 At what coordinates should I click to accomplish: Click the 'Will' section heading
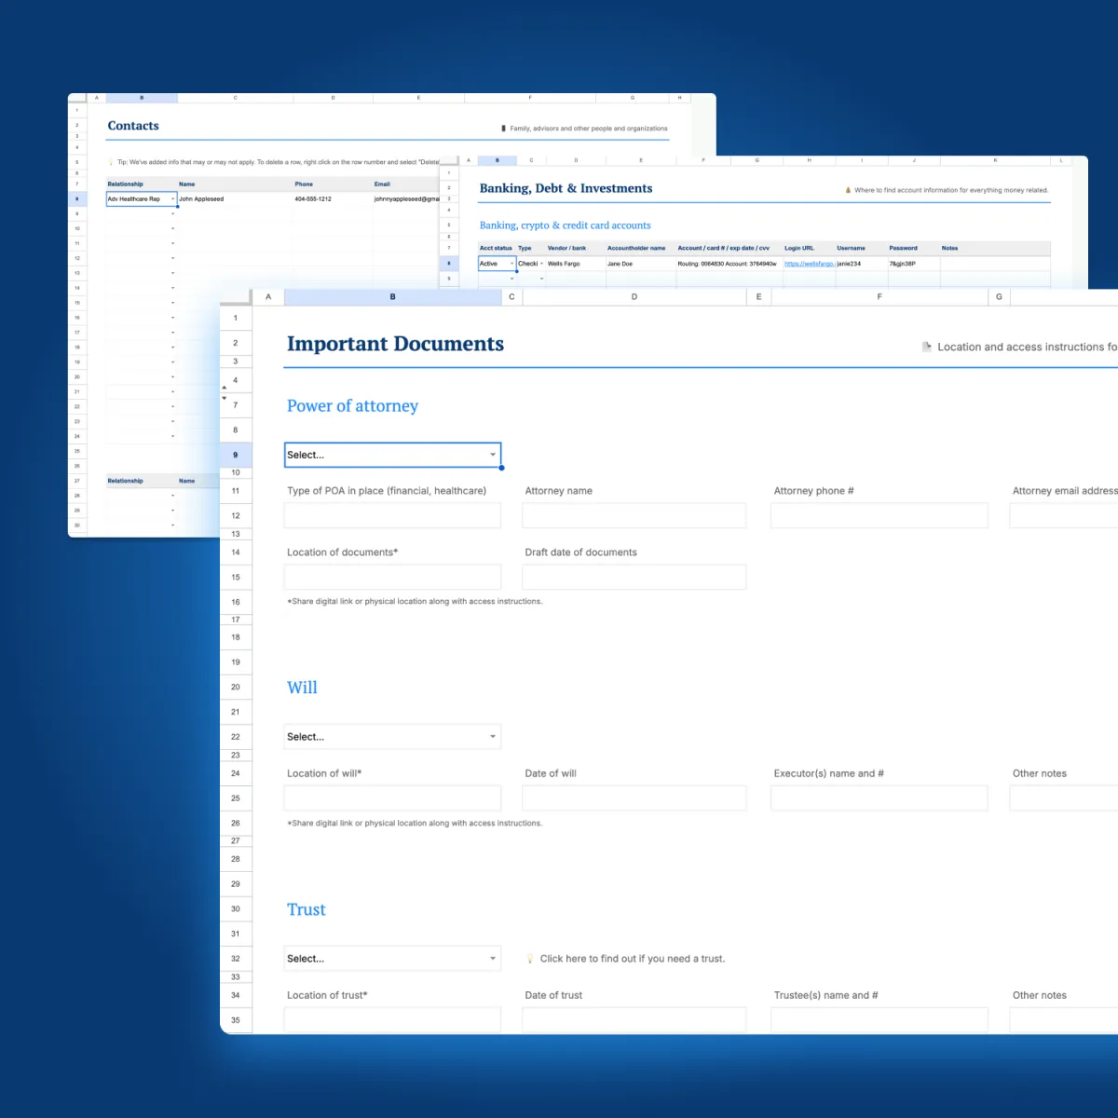302,688
